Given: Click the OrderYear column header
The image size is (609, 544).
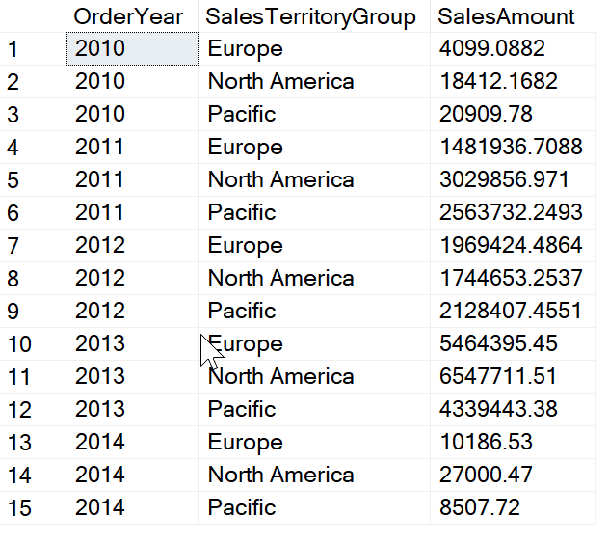Looking at the screenshot, I should tap(129, 16).
